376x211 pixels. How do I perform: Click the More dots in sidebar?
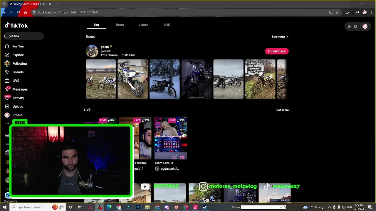click(x=7, y=123)
